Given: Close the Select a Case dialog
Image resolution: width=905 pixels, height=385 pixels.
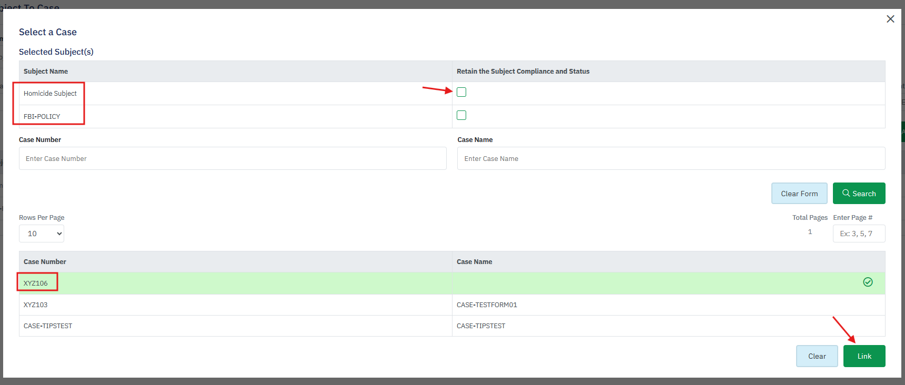Looking at the screenshot, I should click(890, 19).
